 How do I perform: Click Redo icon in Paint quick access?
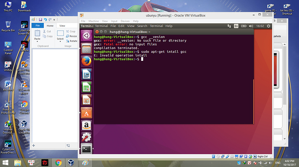(x=50, y=19)
